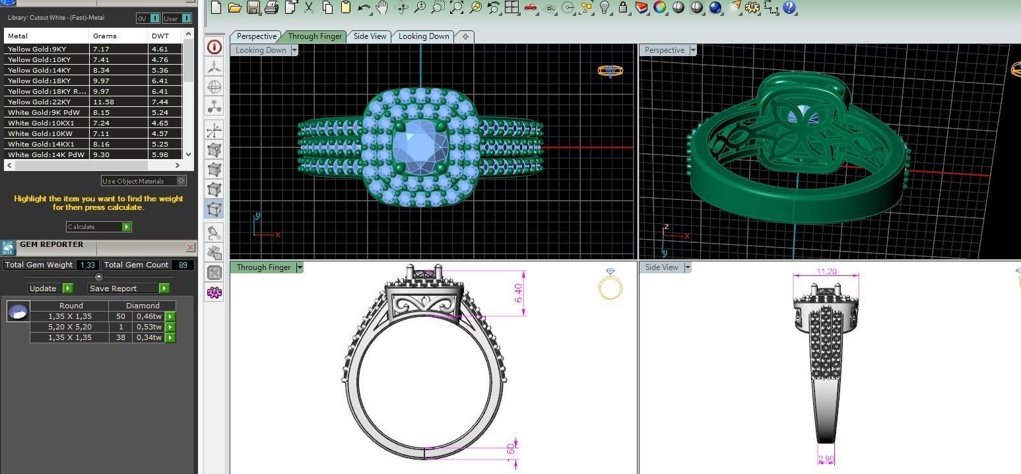Image resolution: width=1021 pixels, height=474 pixels.
Task: Adjust the slider handle below Total Gem Weight
Action: pyautogui.click(x=99, y=277)
